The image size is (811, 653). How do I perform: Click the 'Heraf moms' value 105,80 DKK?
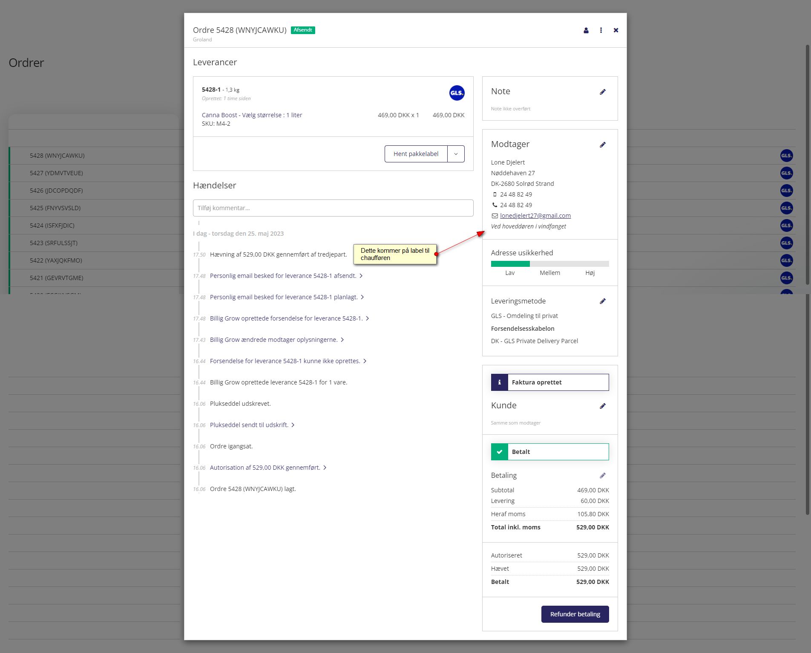(593, 514)
